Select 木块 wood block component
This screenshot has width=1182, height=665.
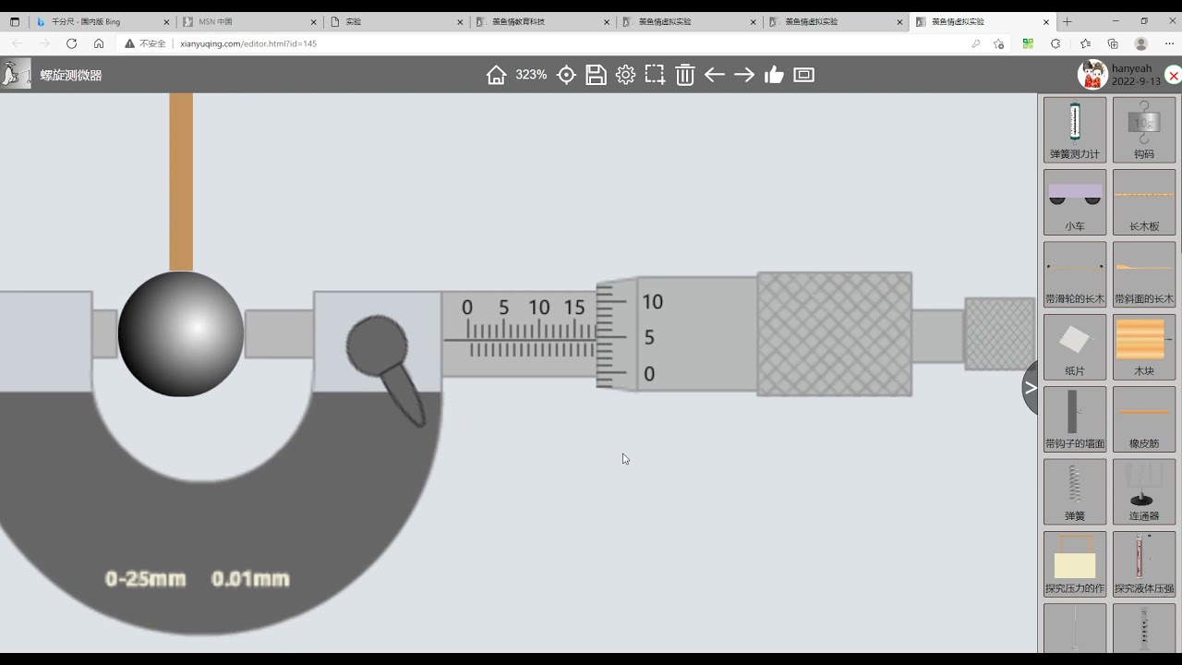coord(1144,346)
